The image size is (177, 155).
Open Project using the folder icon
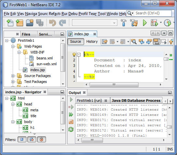point(30,23)
